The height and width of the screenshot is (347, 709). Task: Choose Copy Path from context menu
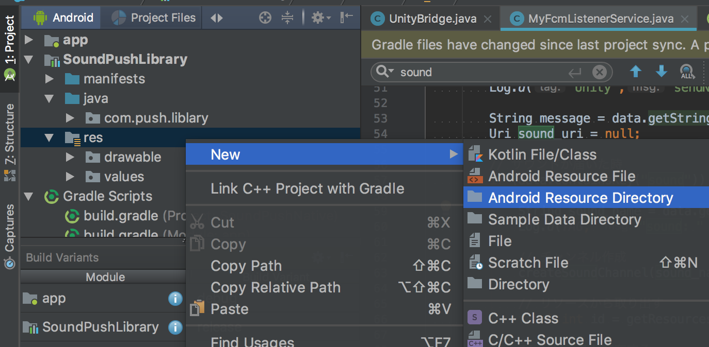246,266
